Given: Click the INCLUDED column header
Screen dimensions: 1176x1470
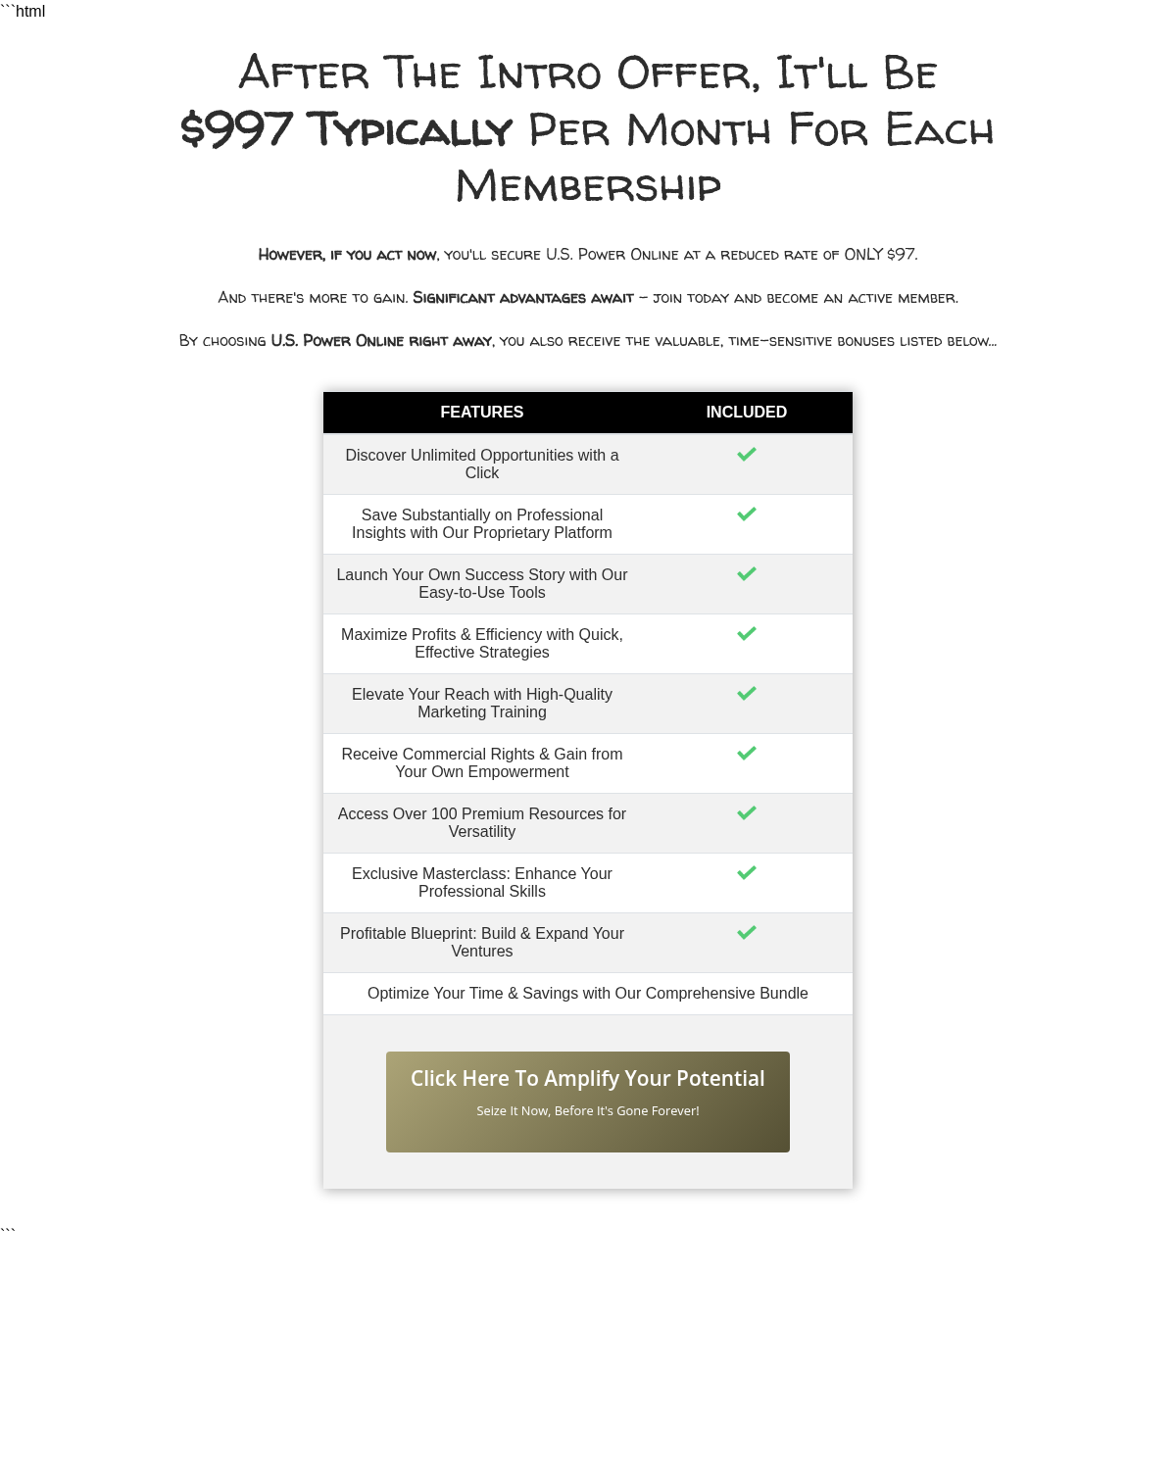Looking at the screenshot, I should [747, 413].
